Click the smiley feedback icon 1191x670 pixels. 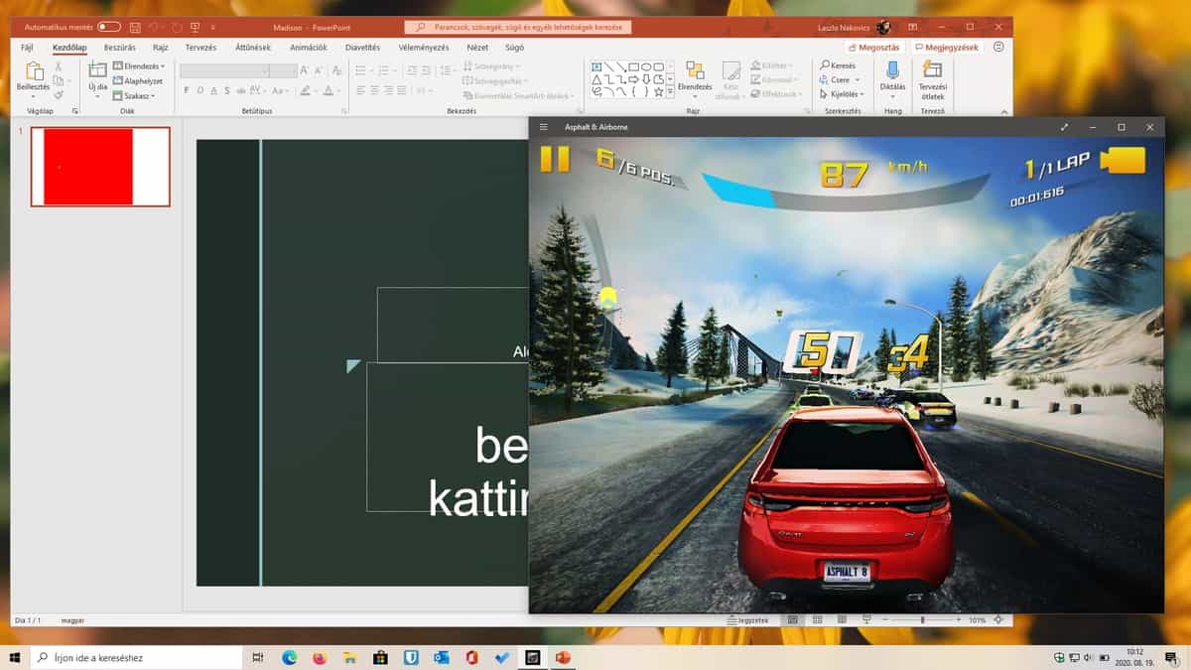[x=997, y=47]
